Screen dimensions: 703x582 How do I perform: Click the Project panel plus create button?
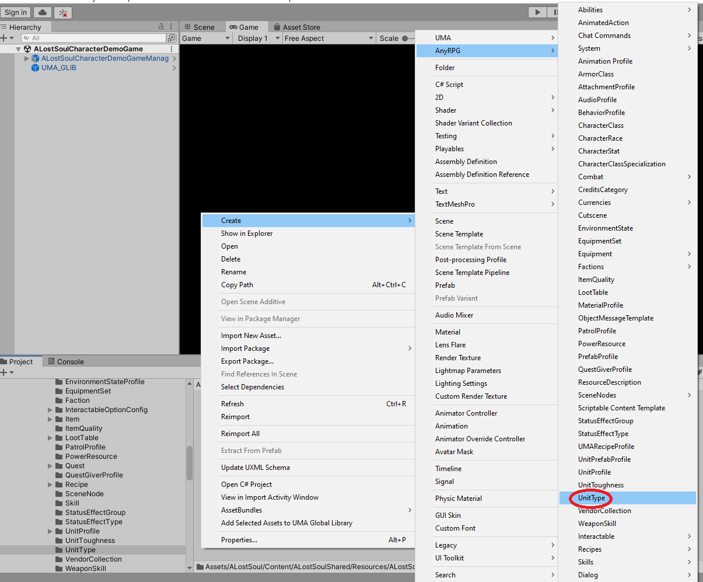click(5, 372)
